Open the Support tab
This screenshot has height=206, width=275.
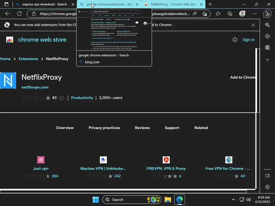coord(172,128)
